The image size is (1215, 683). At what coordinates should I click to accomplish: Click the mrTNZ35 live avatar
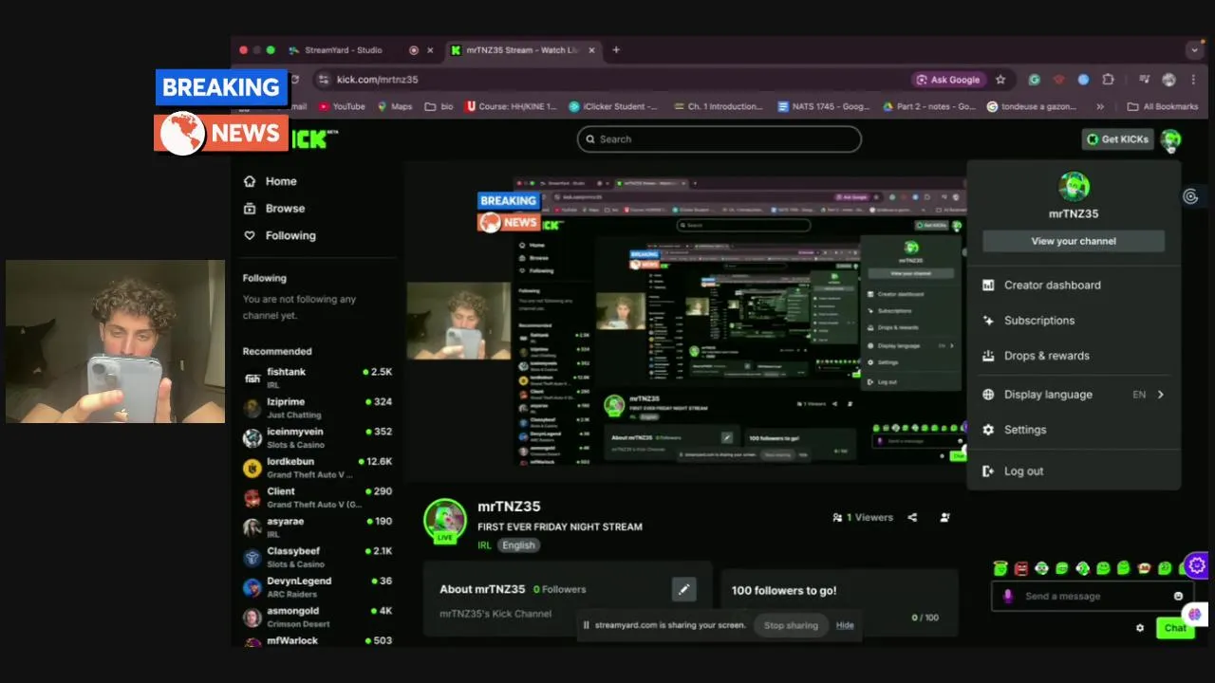tap(444, 521)
